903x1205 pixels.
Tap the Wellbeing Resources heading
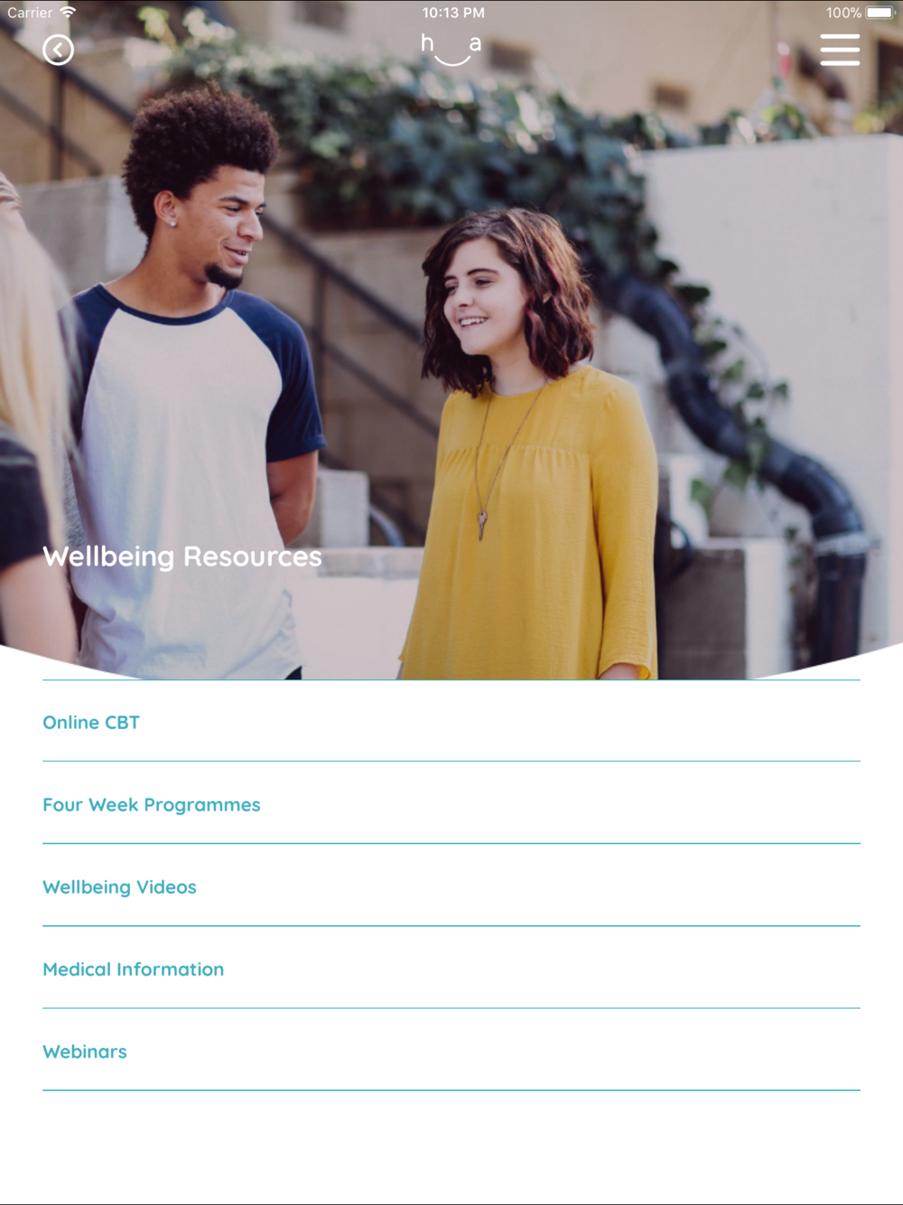182,556
